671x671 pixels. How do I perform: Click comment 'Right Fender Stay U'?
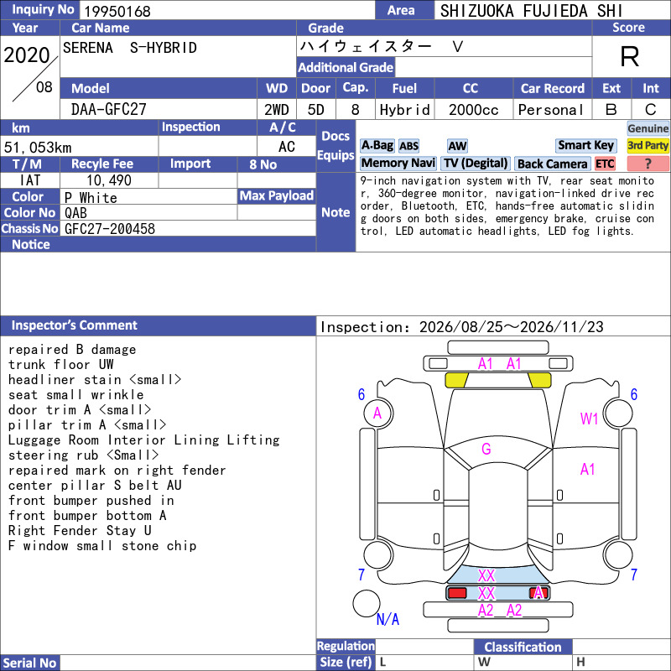tap(80, 531)
